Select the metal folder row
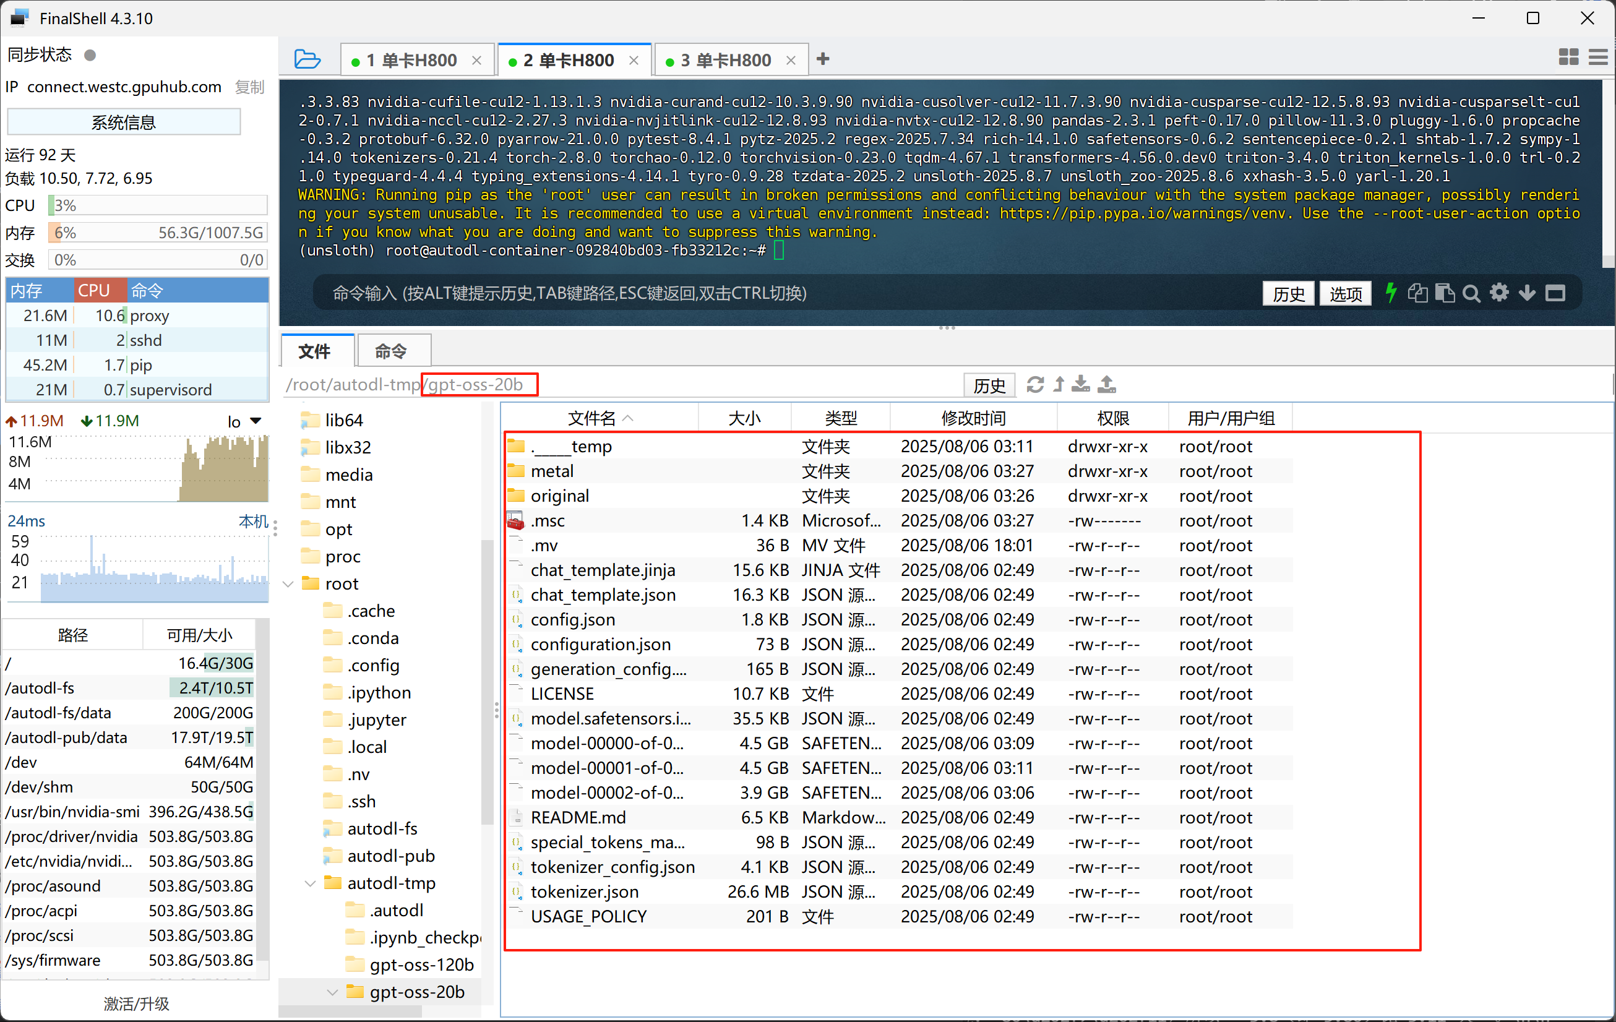 pos(898,471)
